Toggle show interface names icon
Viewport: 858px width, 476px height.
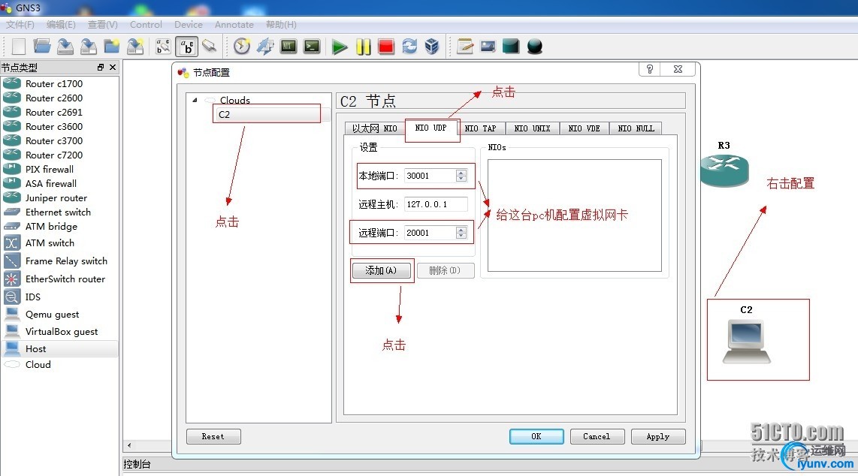coord(163,47)
